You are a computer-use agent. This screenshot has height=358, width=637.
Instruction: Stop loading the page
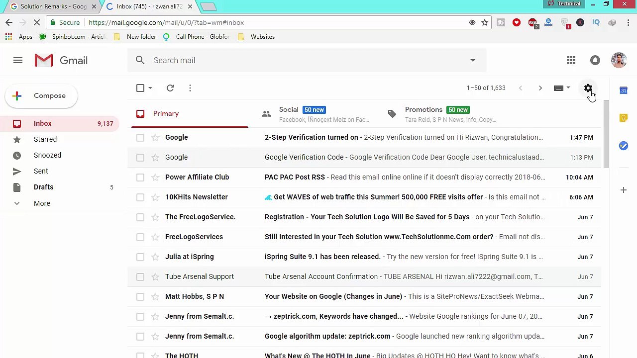click(38, 22)
